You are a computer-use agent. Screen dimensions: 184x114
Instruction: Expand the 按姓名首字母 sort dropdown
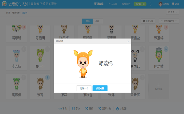click(x=169, y=21)
